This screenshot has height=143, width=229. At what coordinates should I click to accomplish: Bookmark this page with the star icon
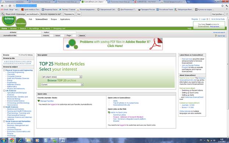222,6
